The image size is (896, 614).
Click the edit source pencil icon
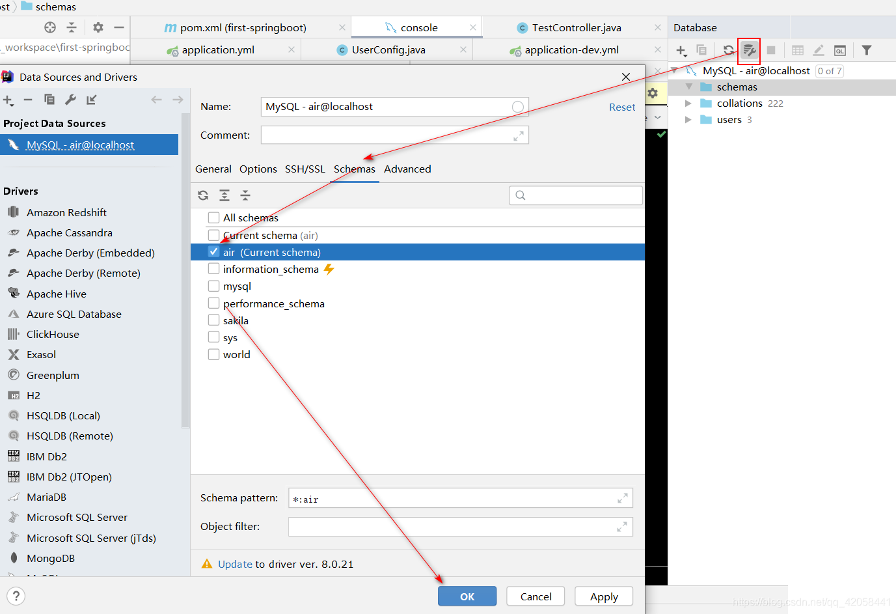click(x=819, y=50)
